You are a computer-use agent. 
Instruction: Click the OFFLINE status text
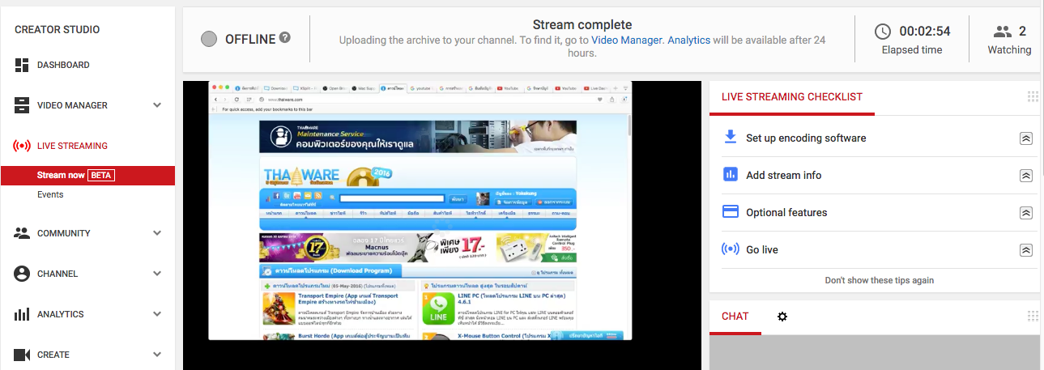point(250,39)
